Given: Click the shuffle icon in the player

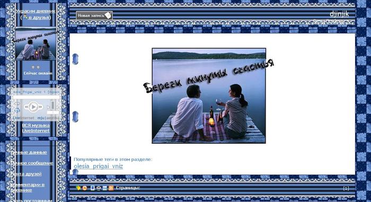Looking at the screenshot, I should click(x=17, y=111).
